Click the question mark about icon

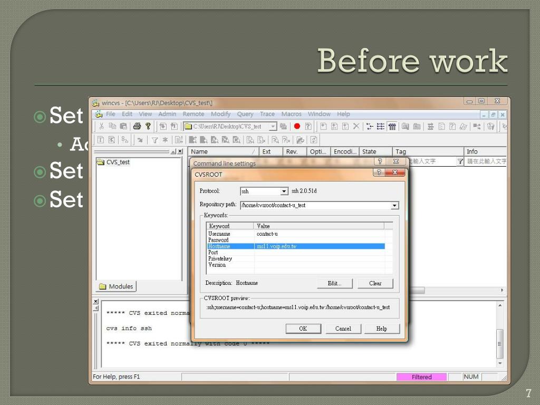point(148,127)
